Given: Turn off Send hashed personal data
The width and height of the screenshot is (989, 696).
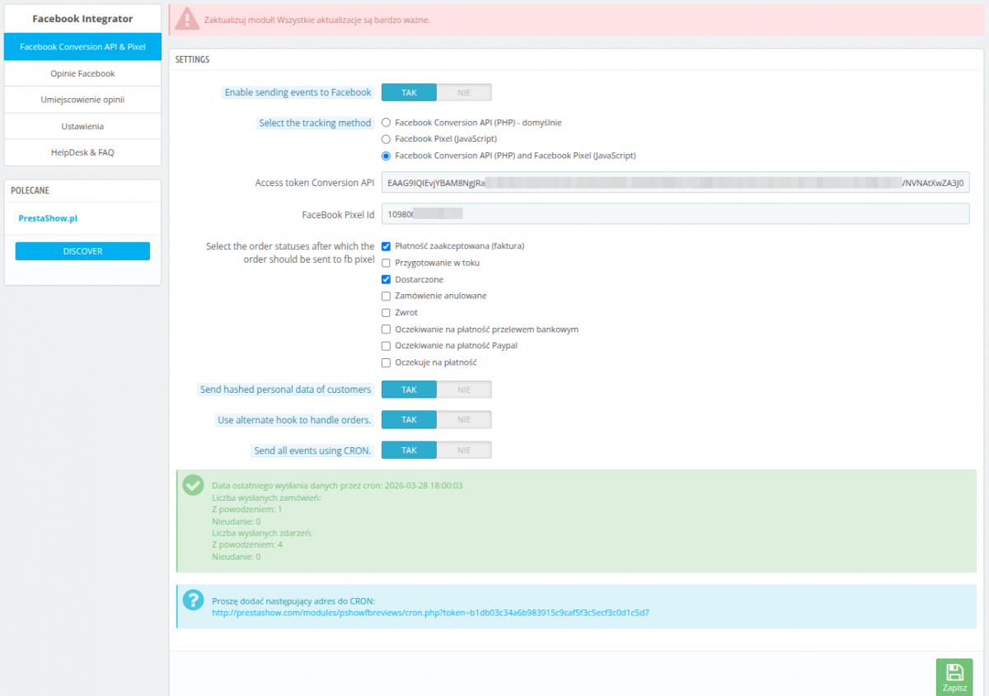Looking at the screenshot, I should pyautogui.click(x=464, y=390).
